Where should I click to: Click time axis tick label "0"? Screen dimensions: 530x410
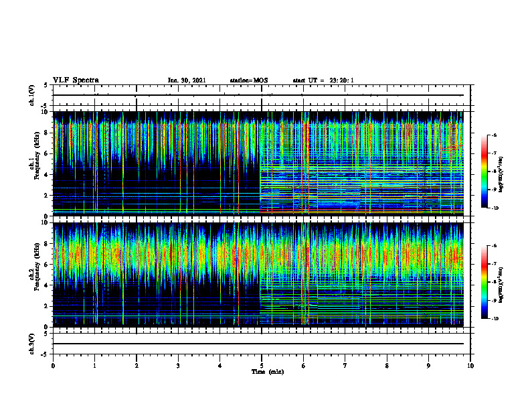point(53,366)
